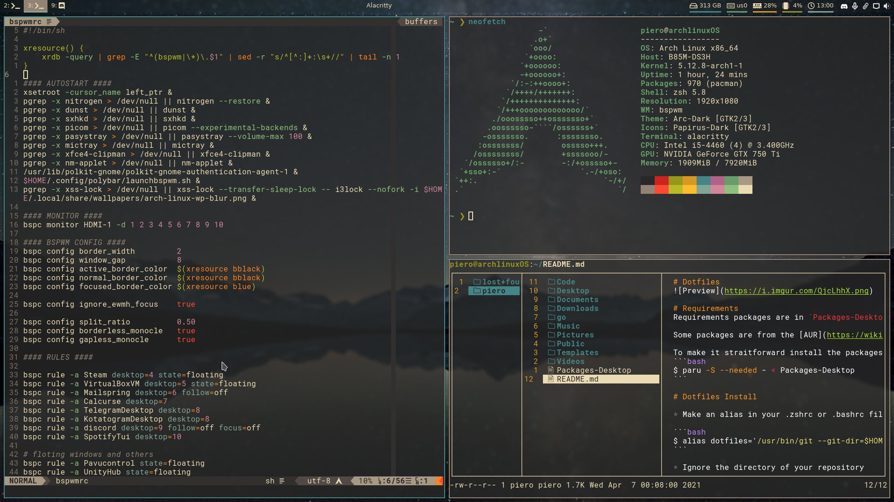
Task: Select the Videos folder in ranger
Action: pos(570,361)
